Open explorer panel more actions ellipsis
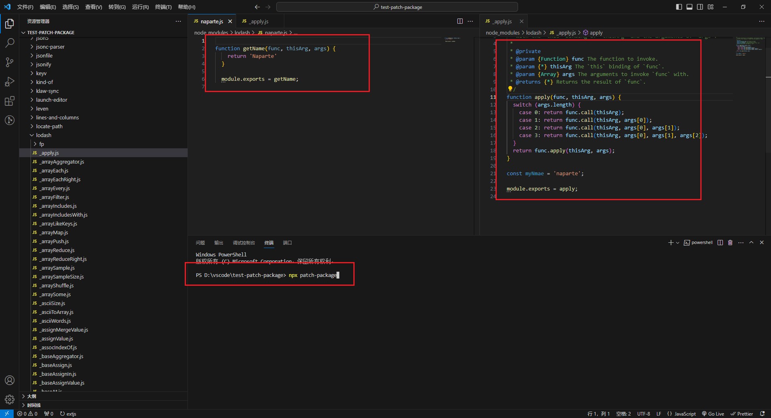771x418 pixels. coord(178,21)
